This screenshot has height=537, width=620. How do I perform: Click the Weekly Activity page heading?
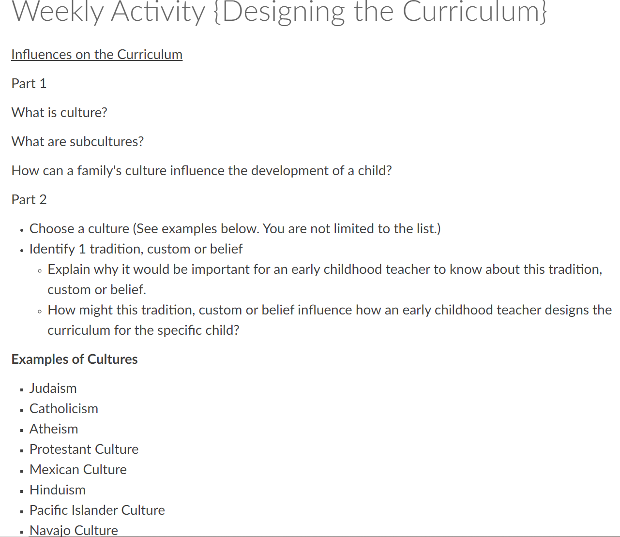279,12
